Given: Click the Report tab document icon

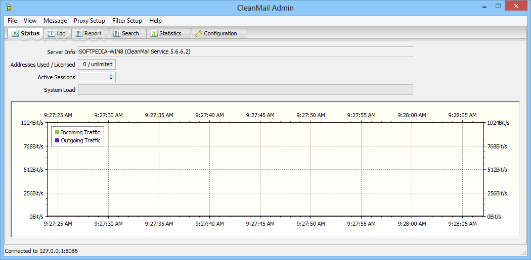Looking at the screenshot, I should click(x=79, y=33).
